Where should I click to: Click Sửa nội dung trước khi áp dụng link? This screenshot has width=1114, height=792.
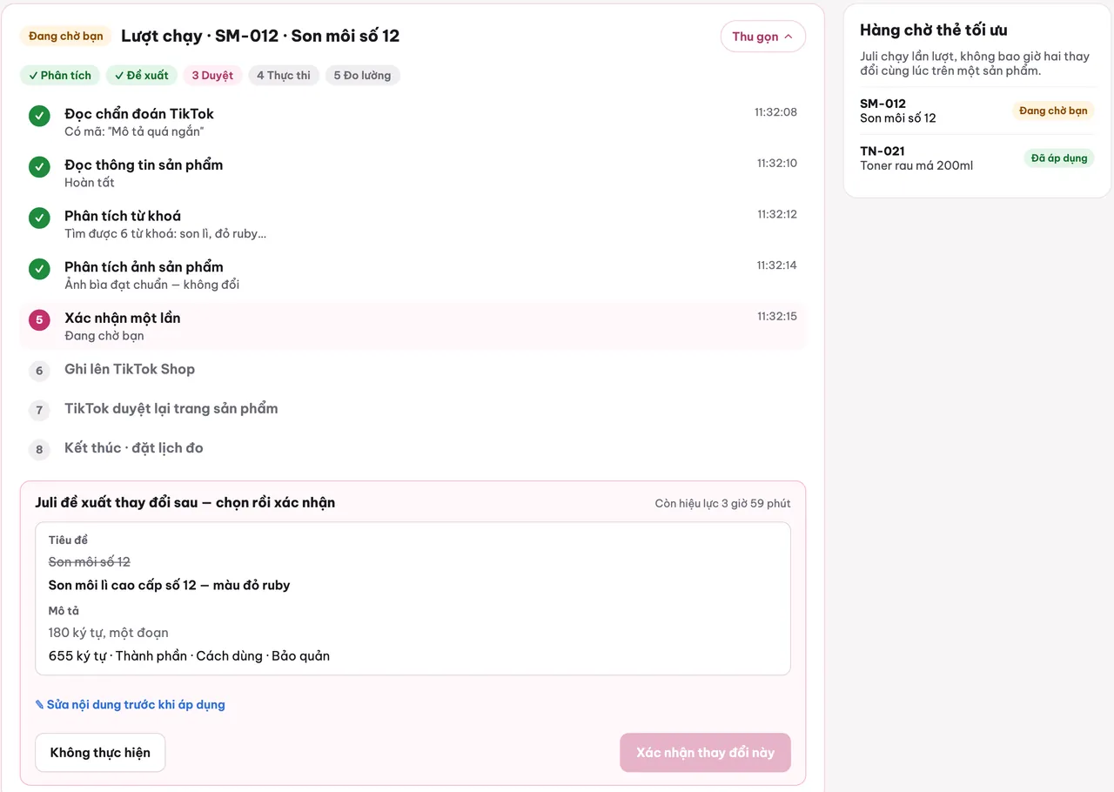130,705
